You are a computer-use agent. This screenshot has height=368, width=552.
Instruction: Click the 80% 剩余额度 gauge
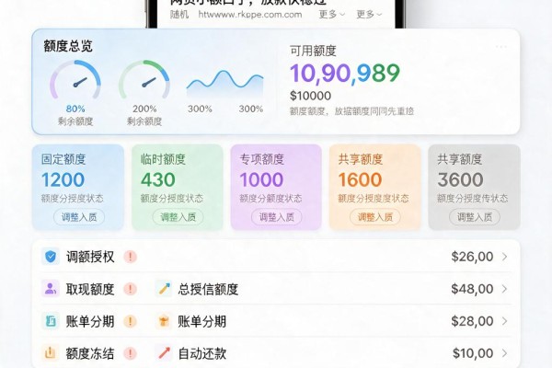[75, 93]
